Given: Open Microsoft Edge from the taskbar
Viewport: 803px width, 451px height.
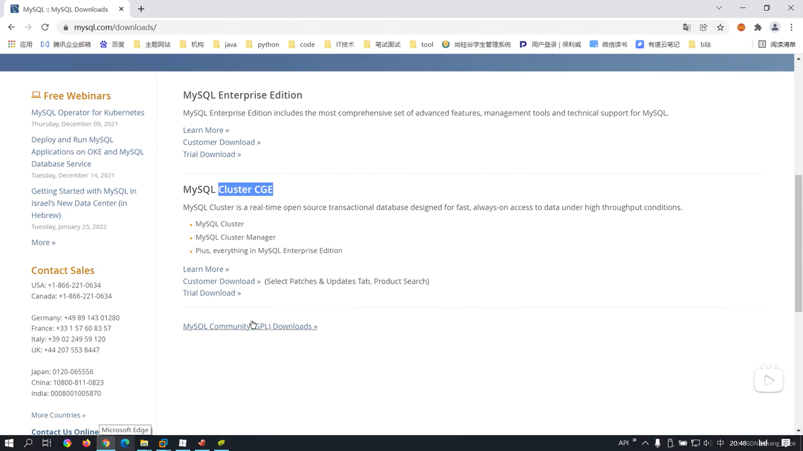Looking at the screenshot, I should click(x=125, y=443).
